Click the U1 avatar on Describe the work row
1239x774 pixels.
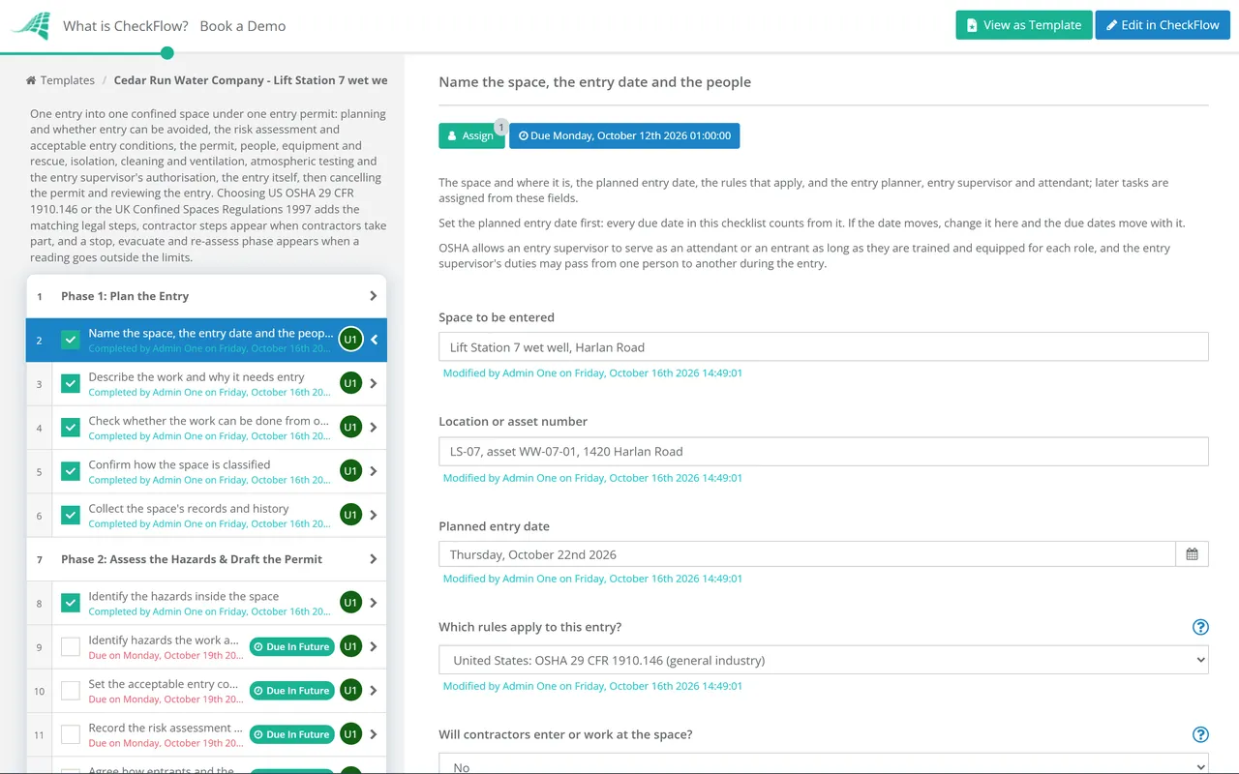(350, 384)
